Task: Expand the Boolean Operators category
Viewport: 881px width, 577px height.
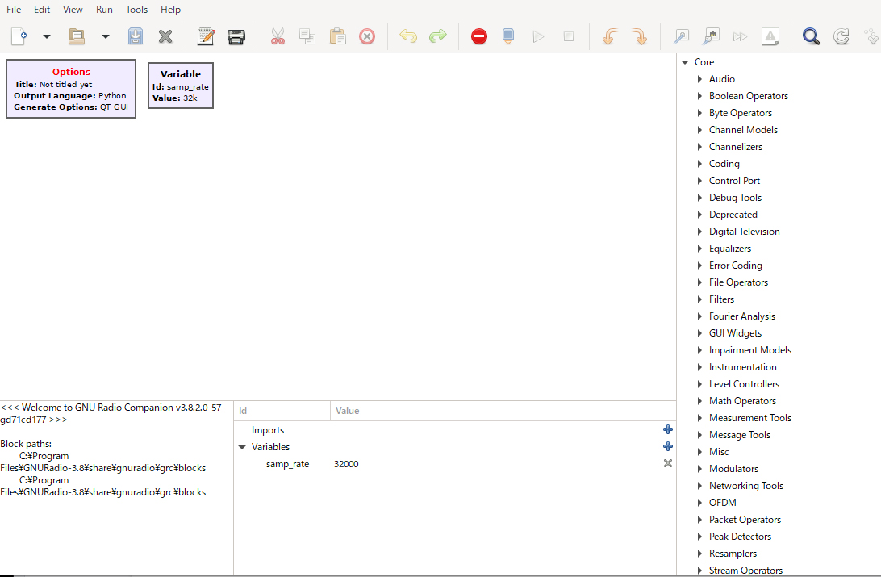Action: 699,96
